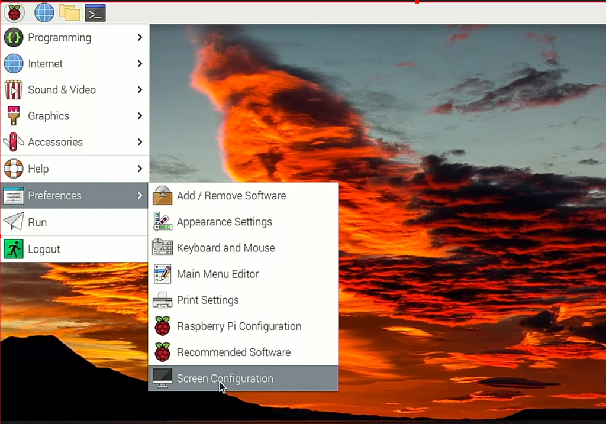606x424 pixels.
Task: Click the Appearance Settings palette icon
Action: (162, 222)
